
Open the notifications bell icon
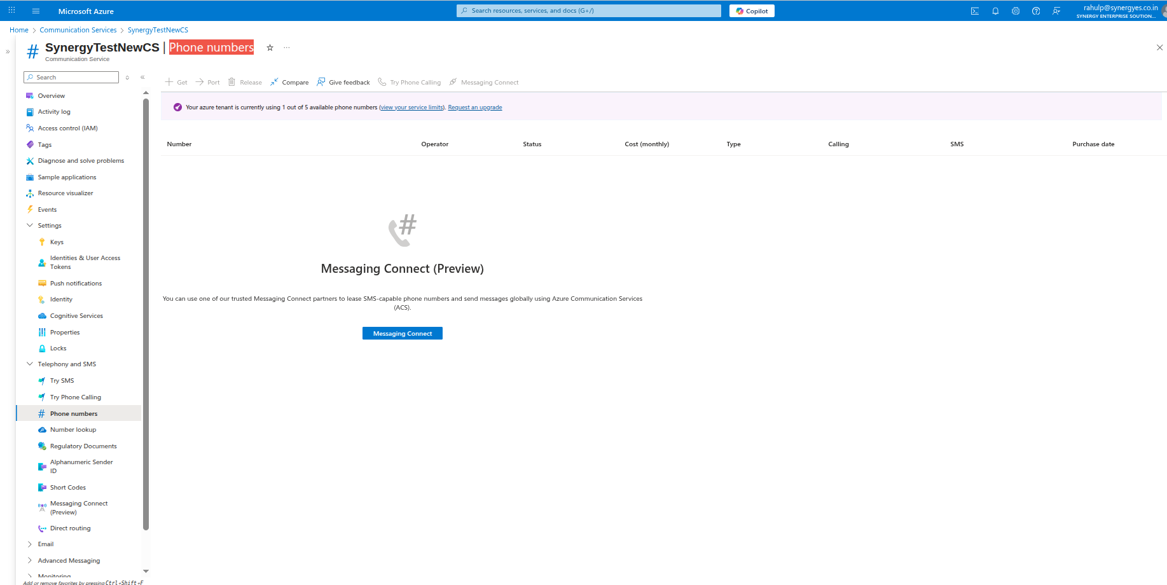(995, 11)
